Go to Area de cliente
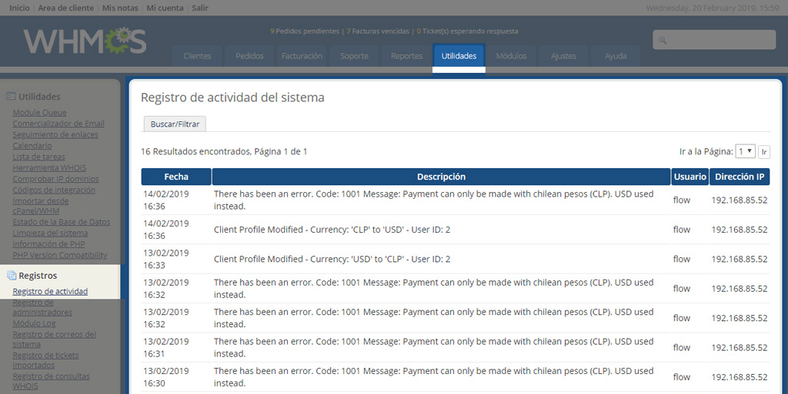 [66, 8]
